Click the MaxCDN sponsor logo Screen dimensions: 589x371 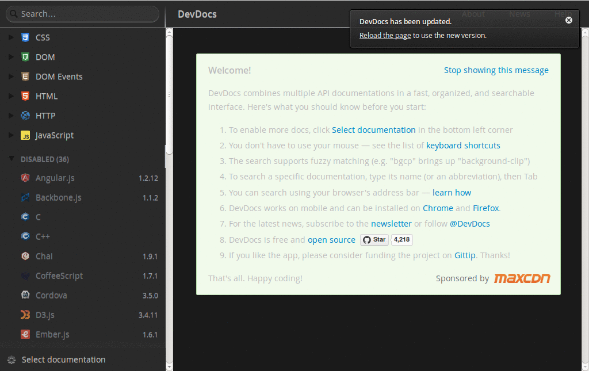[x=522, y=278]
